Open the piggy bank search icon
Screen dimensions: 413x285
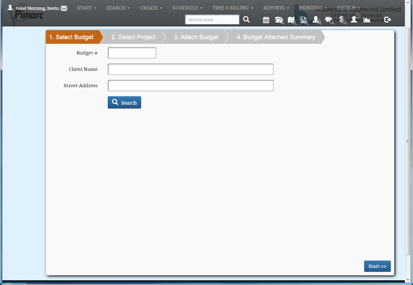coord(329,20)
